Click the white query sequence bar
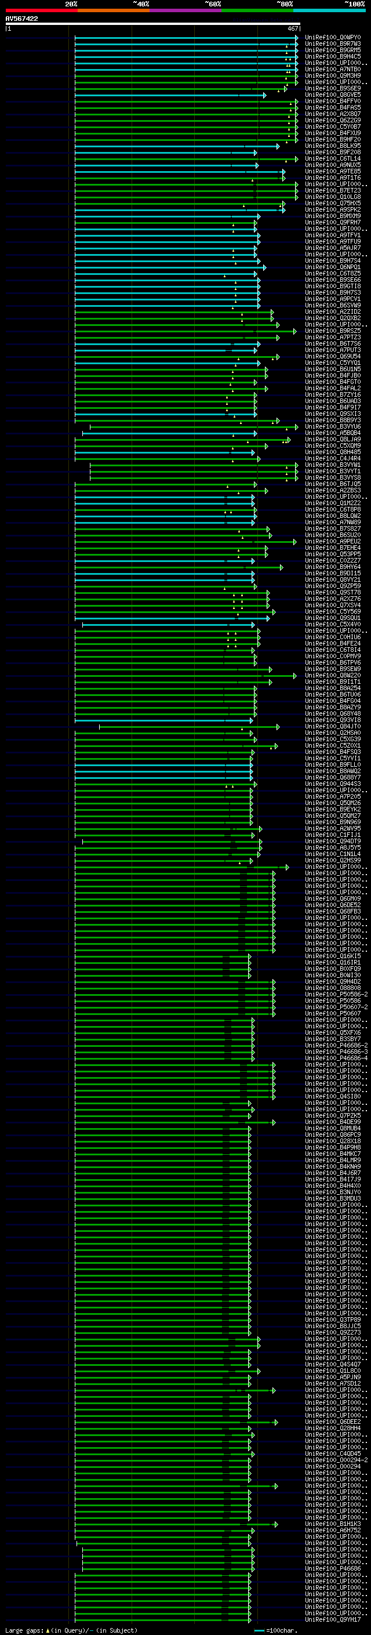 click(153, 24)
